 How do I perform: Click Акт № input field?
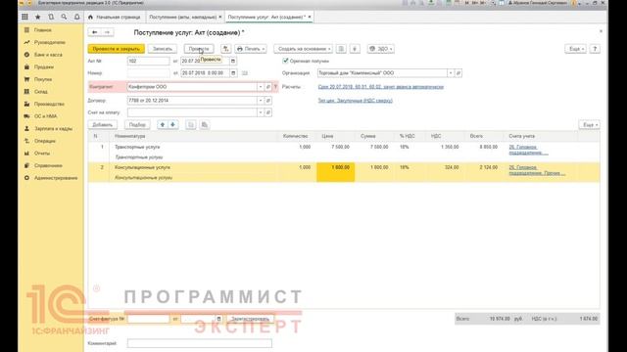coord(148,61)
